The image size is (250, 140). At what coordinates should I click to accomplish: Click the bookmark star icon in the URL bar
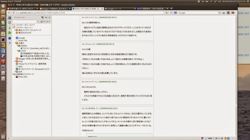coord(164,13)
